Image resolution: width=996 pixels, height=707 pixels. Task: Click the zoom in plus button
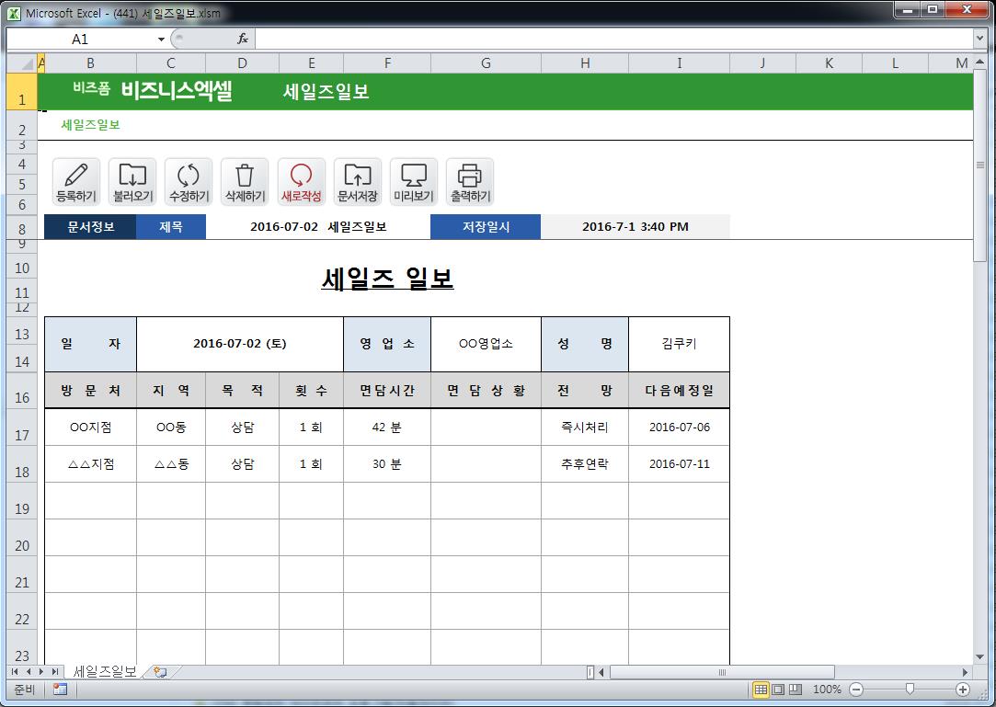(963, 689)
